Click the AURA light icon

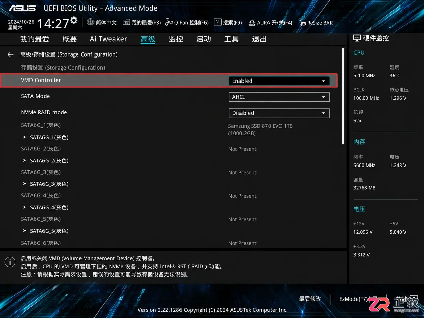tap(252, 22)
